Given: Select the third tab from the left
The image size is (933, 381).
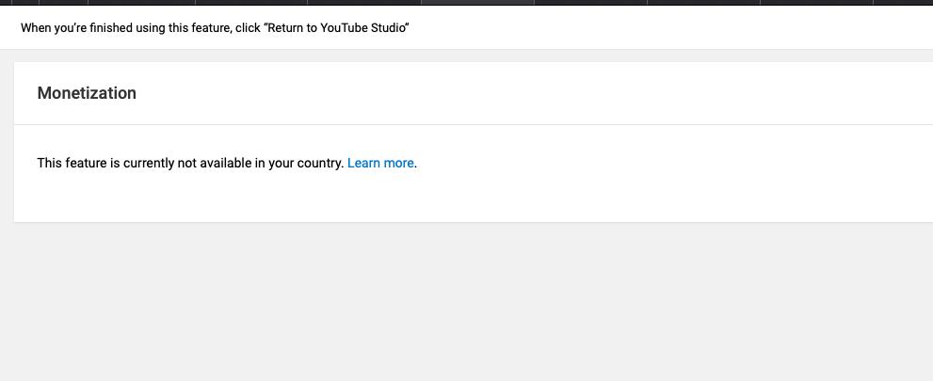Looking at the screenshot, I should [63, 3].
